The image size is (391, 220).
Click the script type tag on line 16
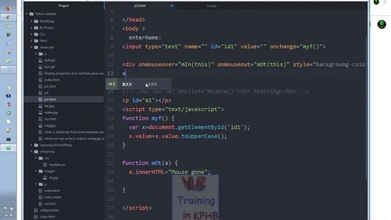point(173,109)
